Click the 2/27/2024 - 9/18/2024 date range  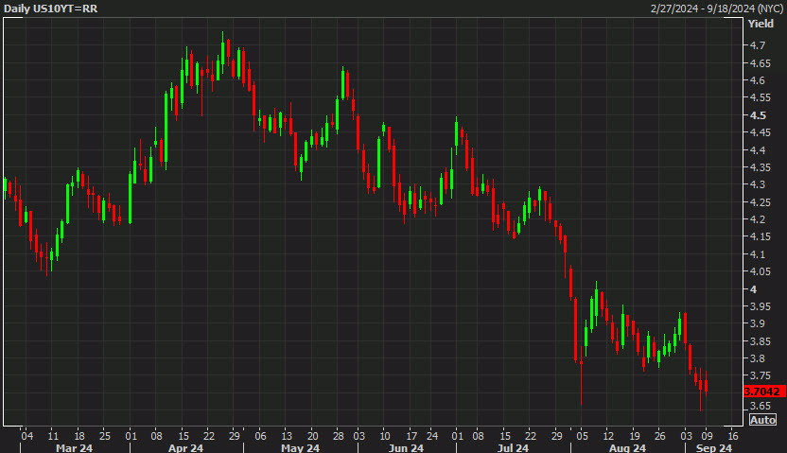coord(715,8)
